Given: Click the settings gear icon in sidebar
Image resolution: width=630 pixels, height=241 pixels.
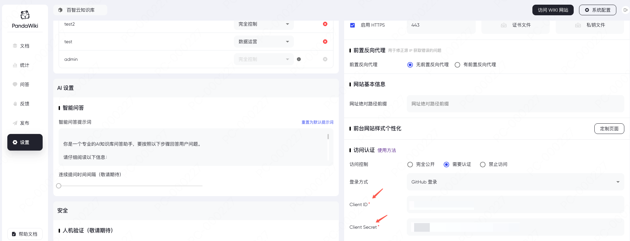Looking at the screenshot, I should click(15, 142).
